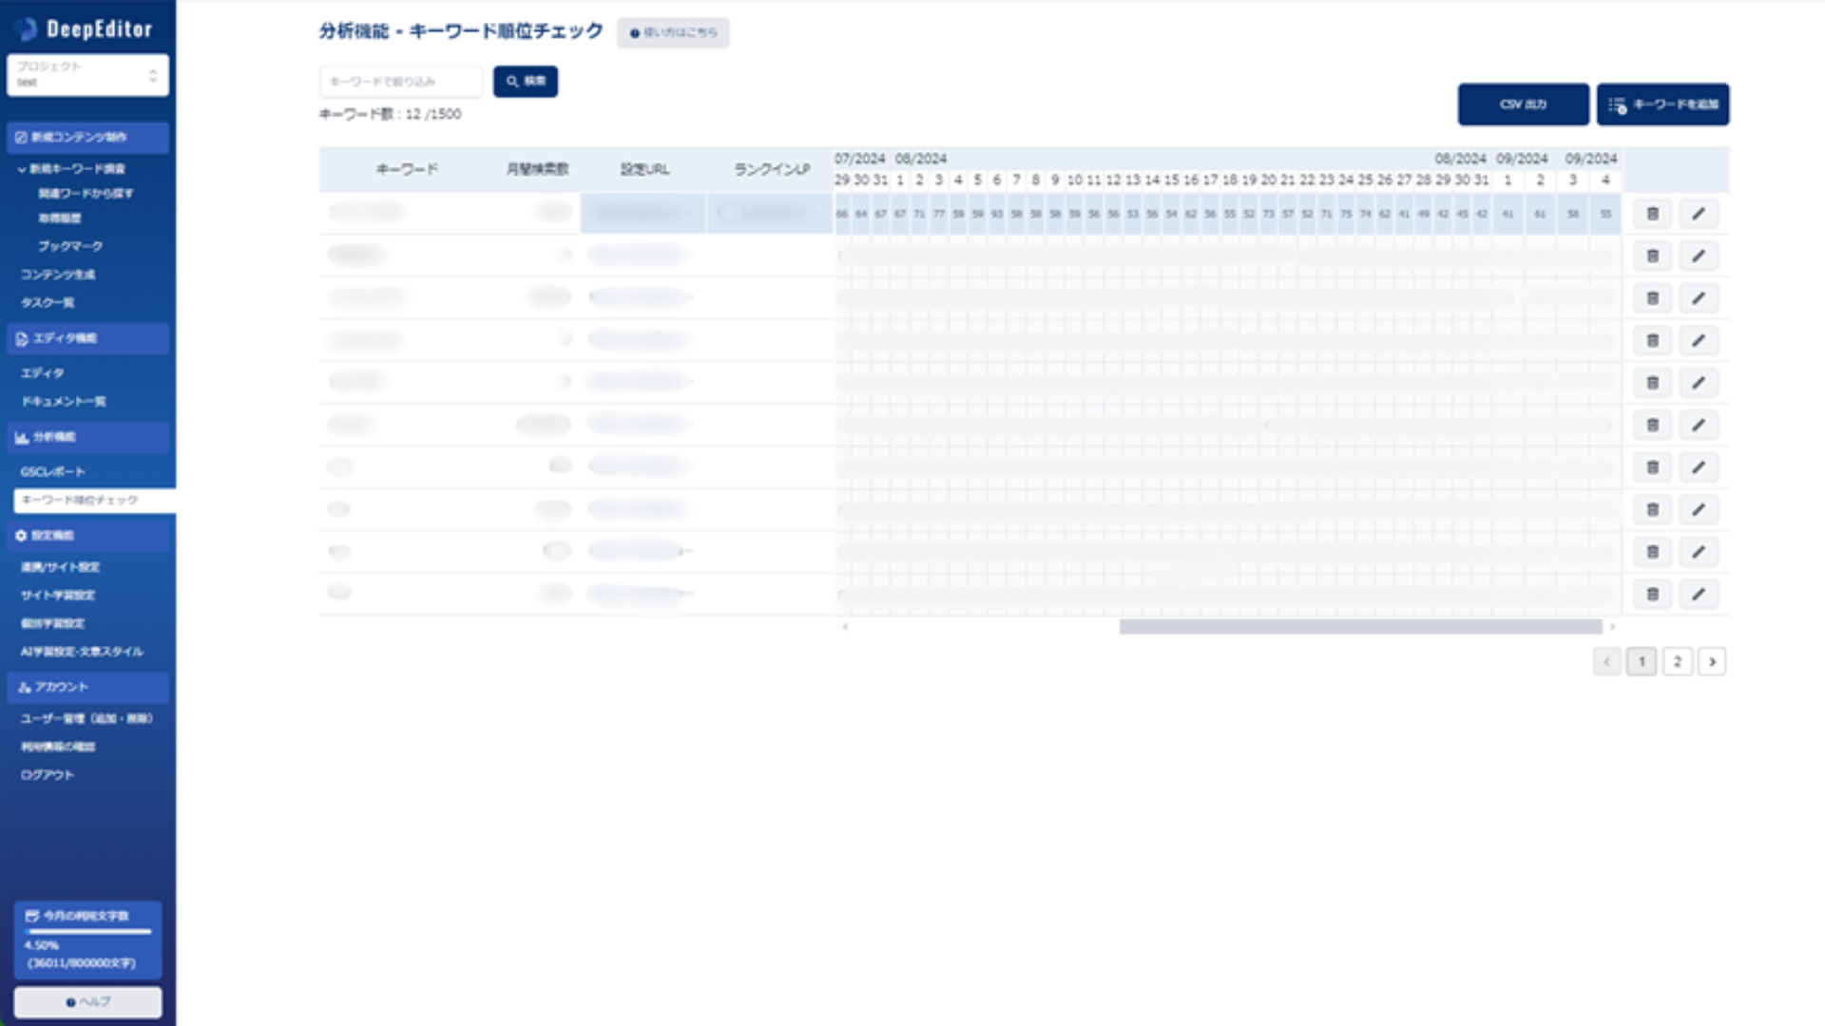
Task: Delete the seventh keyword row
Action: pos(1653,467)
